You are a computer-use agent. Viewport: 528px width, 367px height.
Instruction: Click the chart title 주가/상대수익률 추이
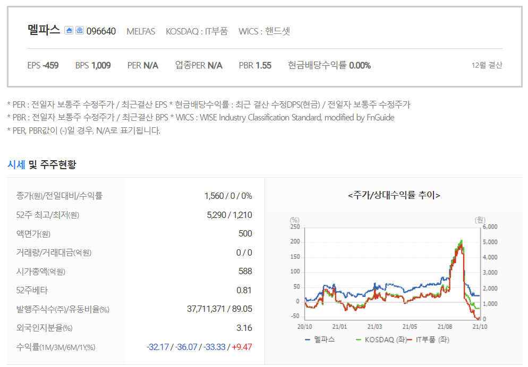[x=394, y=195]
